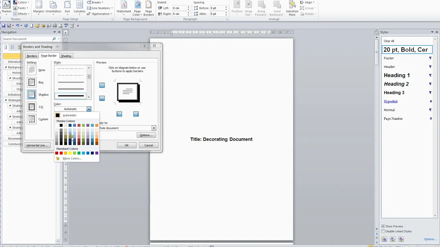Choose Automatic color in the palette

tap(77, 115)
